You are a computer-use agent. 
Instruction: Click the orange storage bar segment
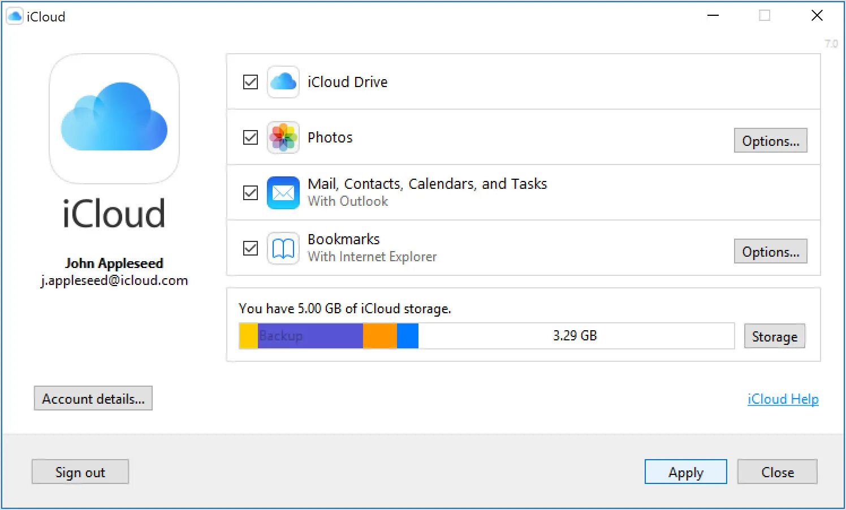pyautogui.click(x=380, y=336)
